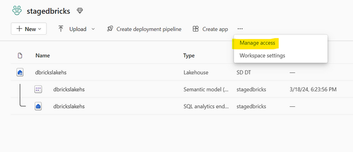This screenshot has height=152, width=353.
Task: Sort by the Type column header
Action: point(189,56)
